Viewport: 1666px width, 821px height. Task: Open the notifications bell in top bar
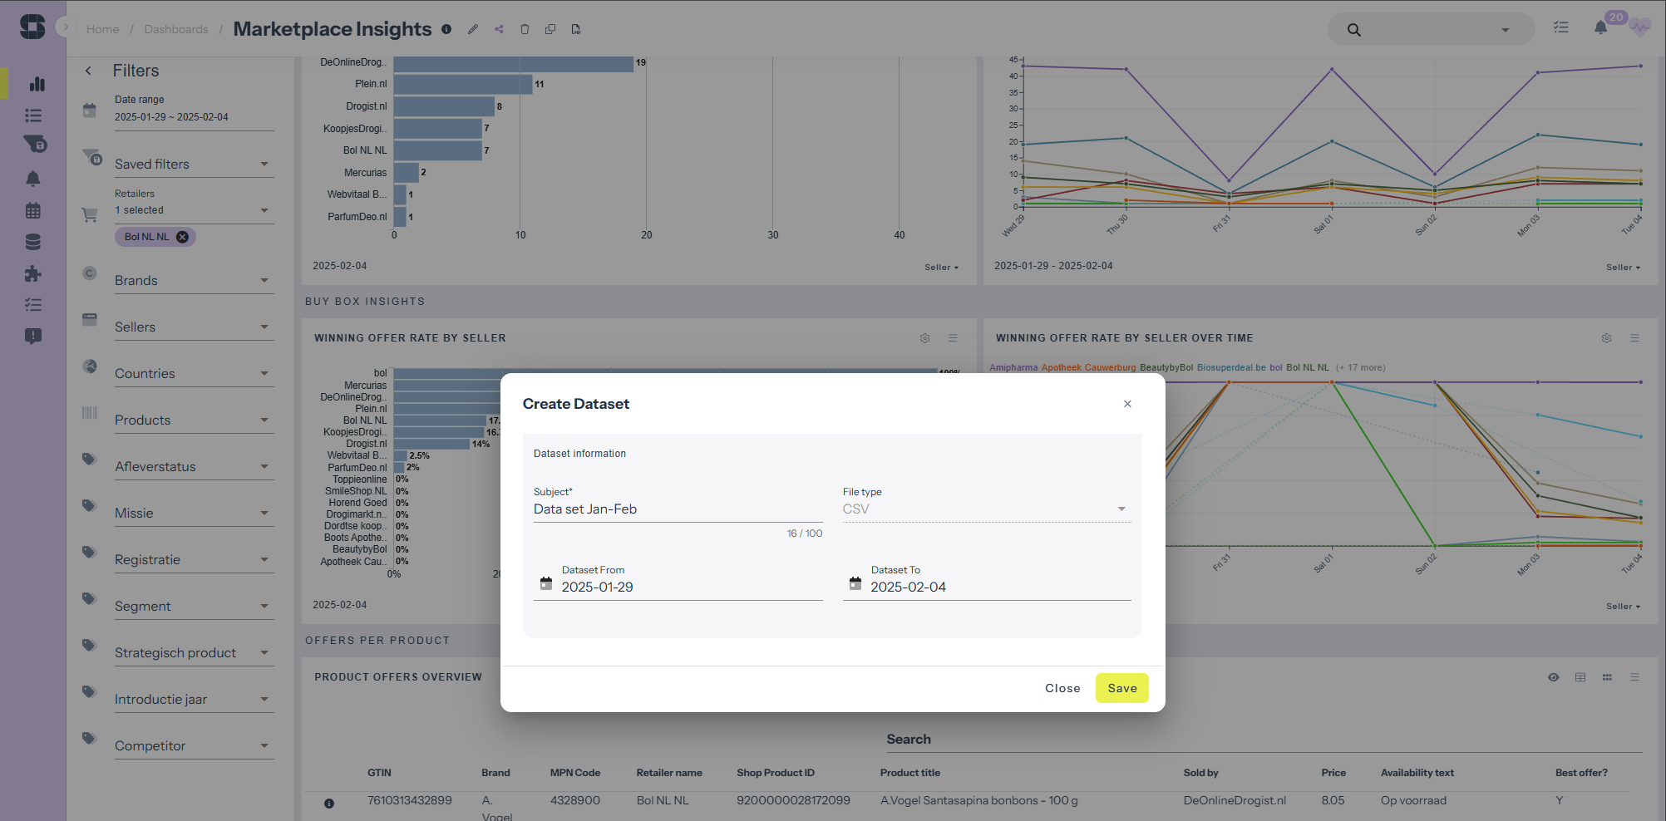1600,28
